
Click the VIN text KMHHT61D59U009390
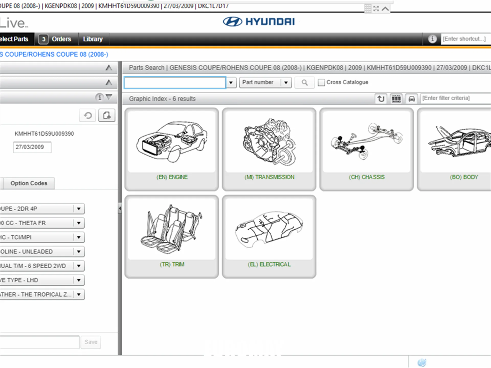point(44,134)
